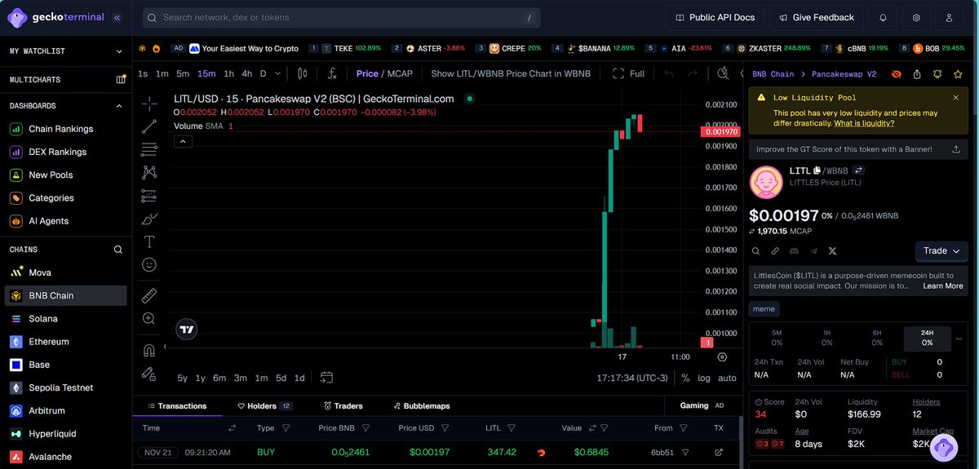The image size is (979, 469).
Task: Open the emoji icons tool
Action: point(149,265)
